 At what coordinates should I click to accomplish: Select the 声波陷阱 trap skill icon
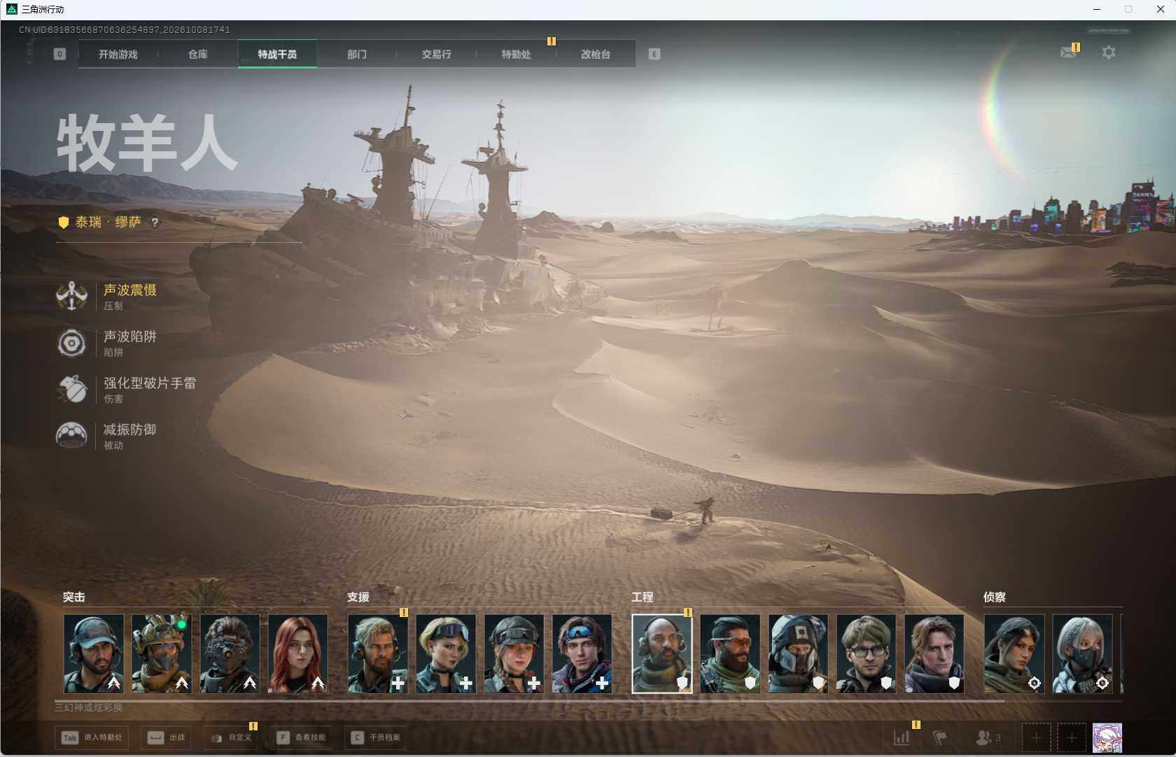coord(71,343)
